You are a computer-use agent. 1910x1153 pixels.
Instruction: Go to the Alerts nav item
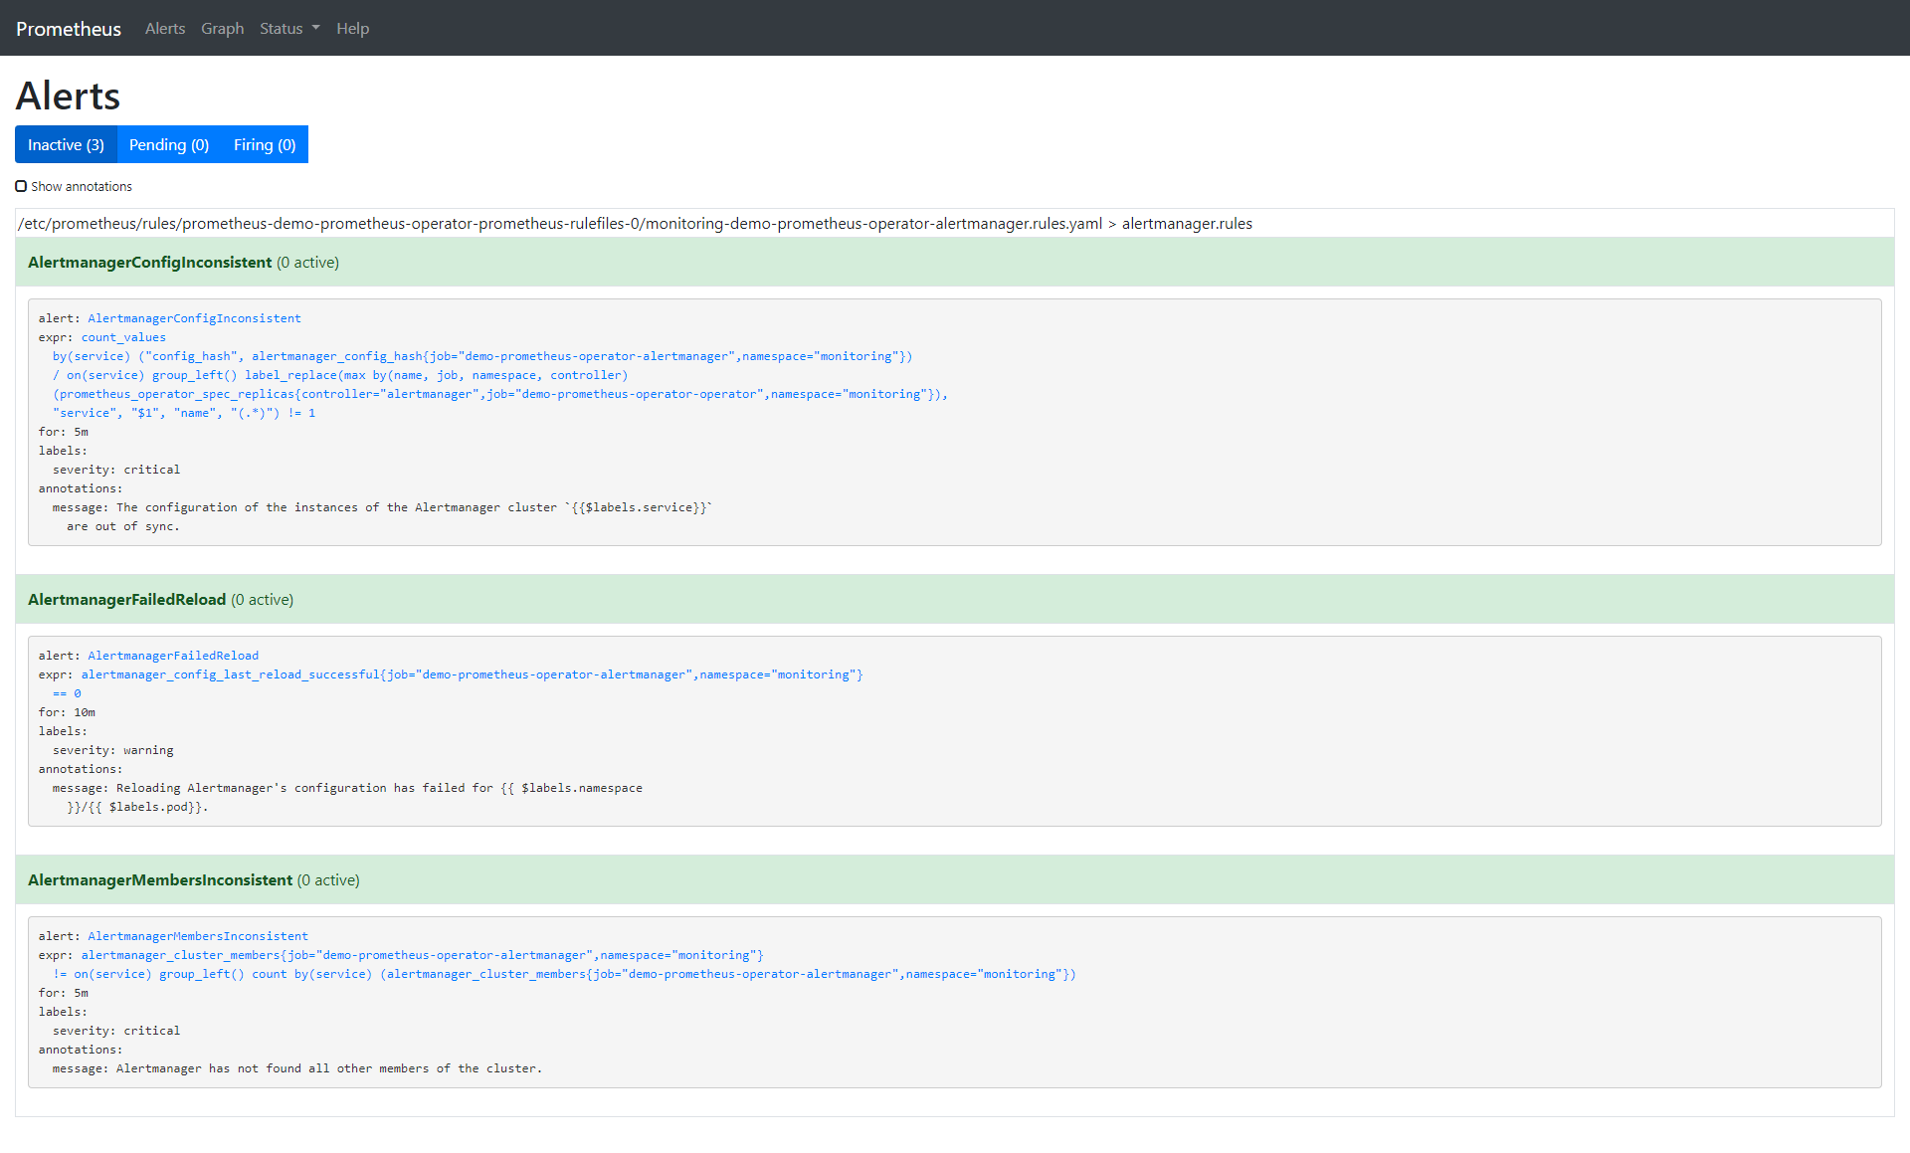pyautogui.click(x=165, y=28)
